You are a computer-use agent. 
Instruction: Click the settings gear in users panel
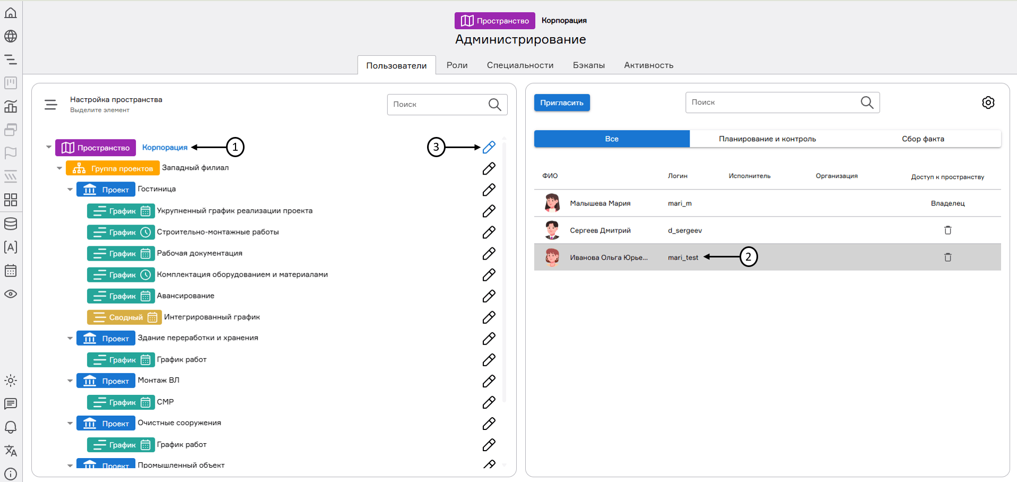click(x=988, y=102)
